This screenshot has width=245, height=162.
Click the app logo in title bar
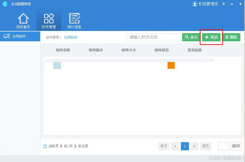5,4
